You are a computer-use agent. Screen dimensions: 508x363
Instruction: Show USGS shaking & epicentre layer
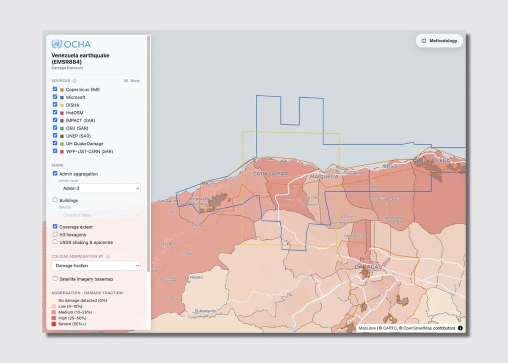pyautogui.click(x=55, y=242)
